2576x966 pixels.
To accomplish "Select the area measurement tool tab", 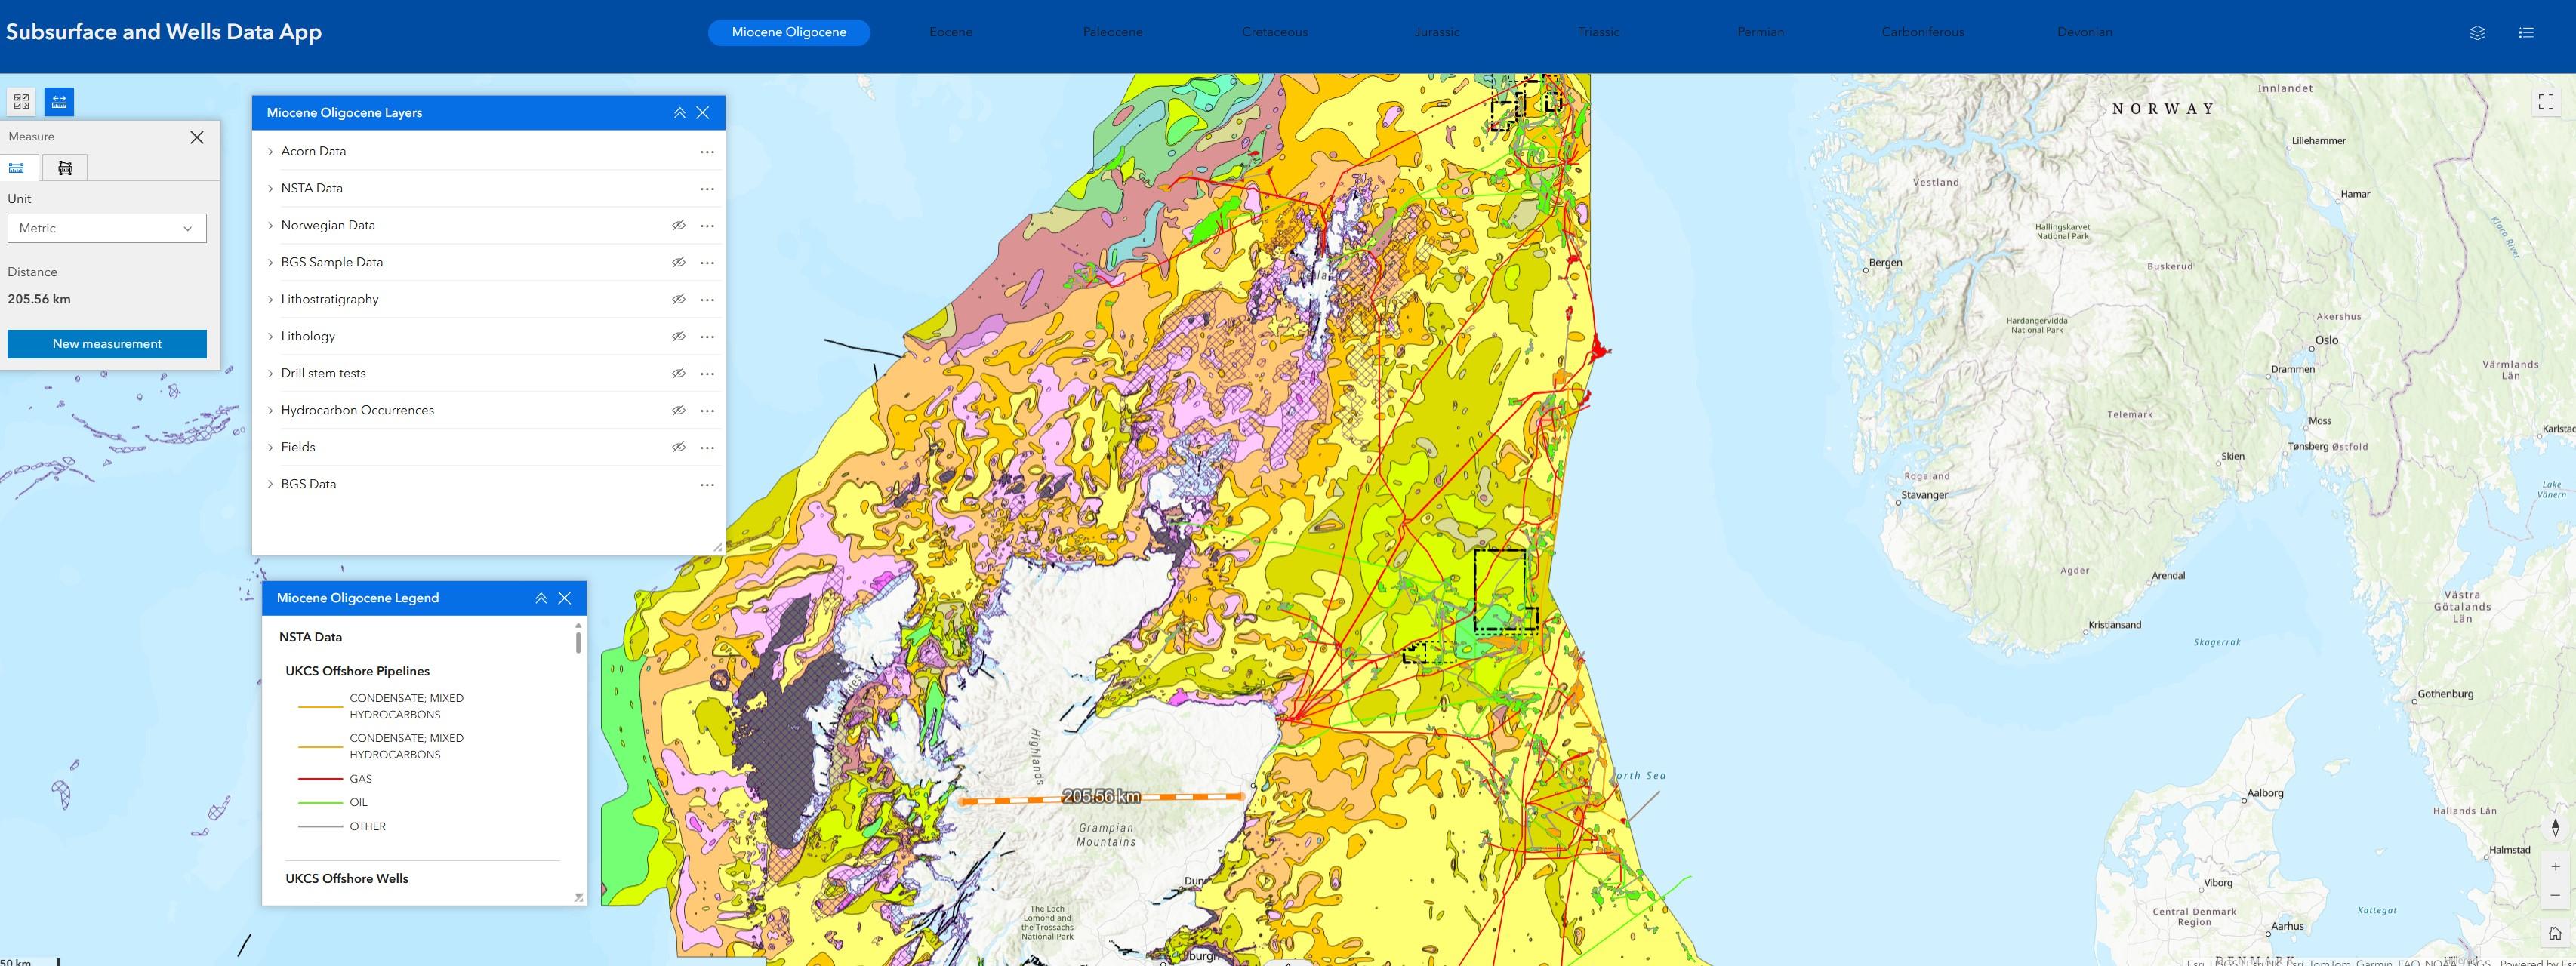I will pyautogui.click(x=65, y=168).
